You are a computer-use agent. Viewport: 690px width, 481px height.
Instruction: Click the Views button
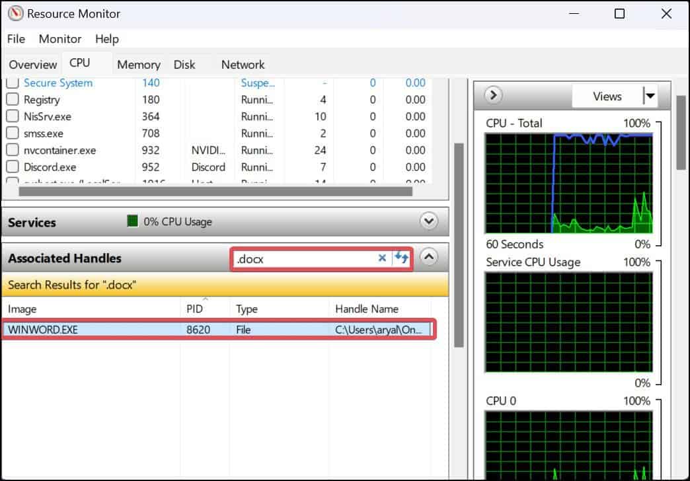(607, 96)
